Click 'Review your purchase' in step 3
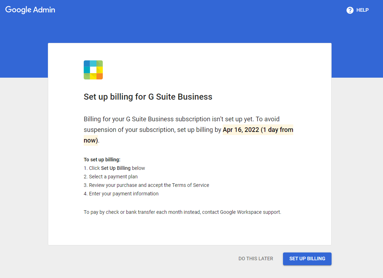The image size is (383, 278). (113, 185)
